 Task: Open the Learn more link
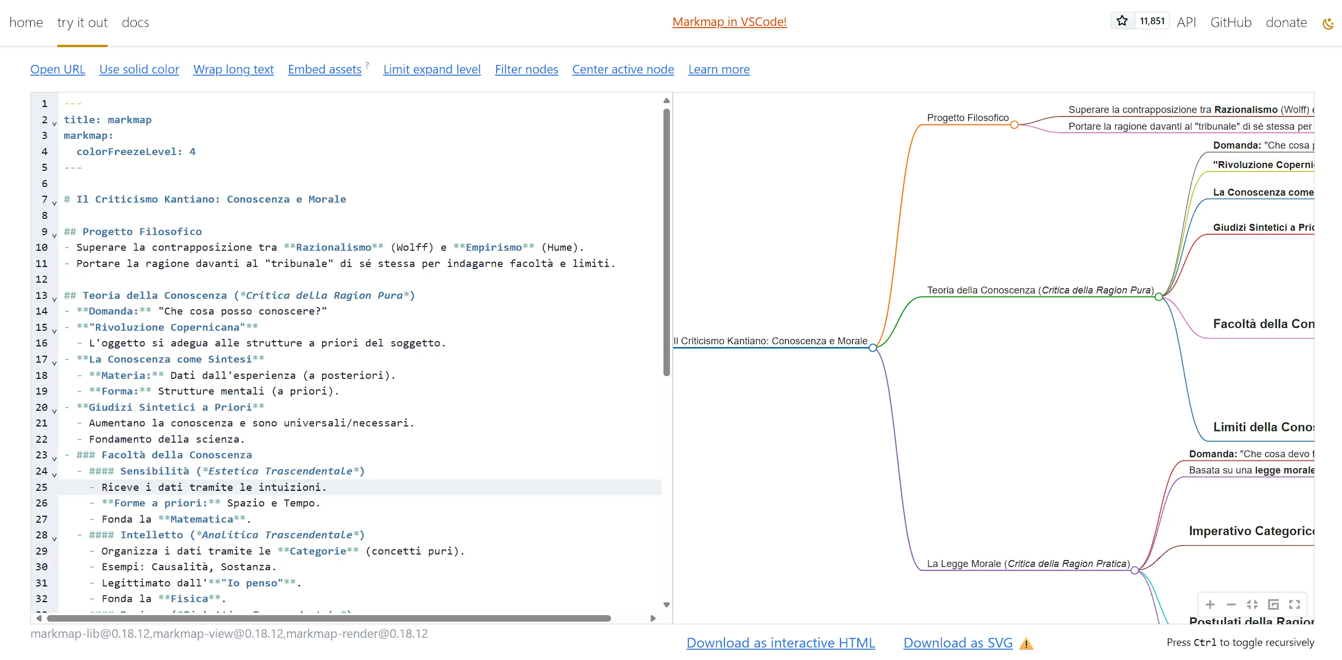tap(719, 69)
